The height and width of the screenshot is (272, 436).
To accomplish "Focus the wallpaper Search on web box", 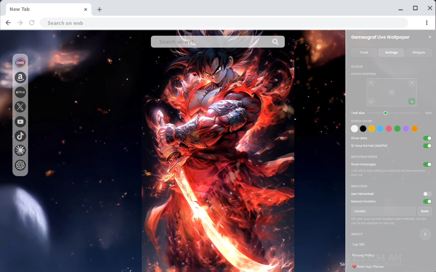I will tap(218, 42).
